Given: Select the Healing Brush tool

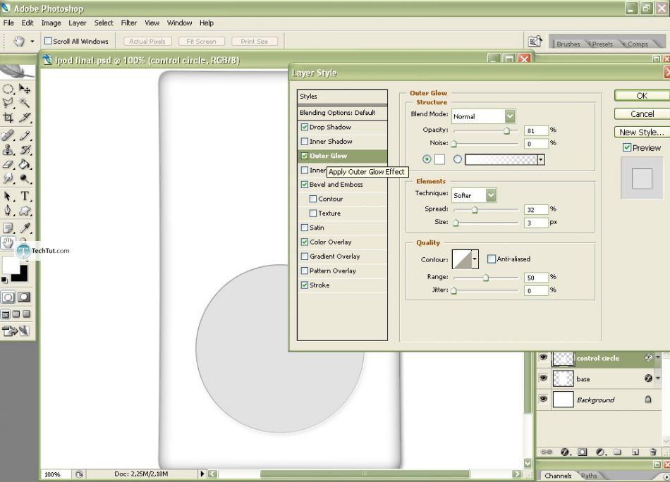Looking at the screenshot, I should click(8, 135).
